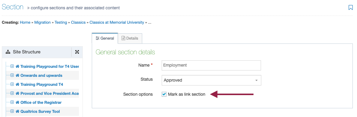Click the bookmark icon at top right
The height and width of the screenshot is (117, 357).
point(350,7)
